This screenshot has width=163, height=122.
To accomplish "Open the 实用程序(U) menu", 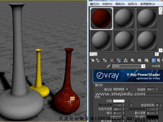I will point(148,4).
